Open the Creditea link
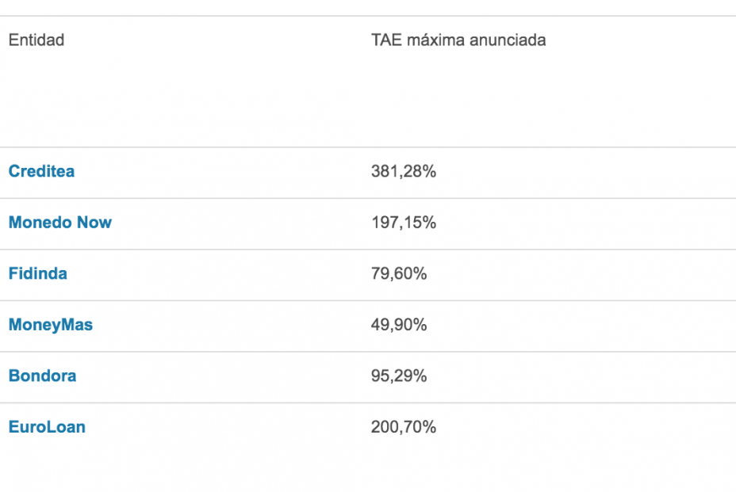This screenshot has width=736, height=492. click(41, 171)
